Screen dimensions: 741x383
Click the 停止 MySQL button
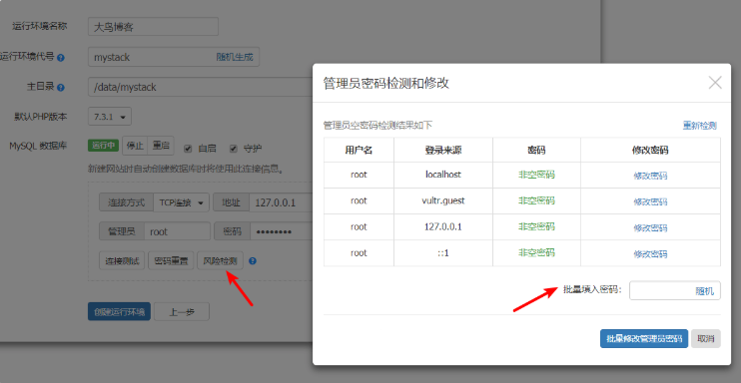135,146
